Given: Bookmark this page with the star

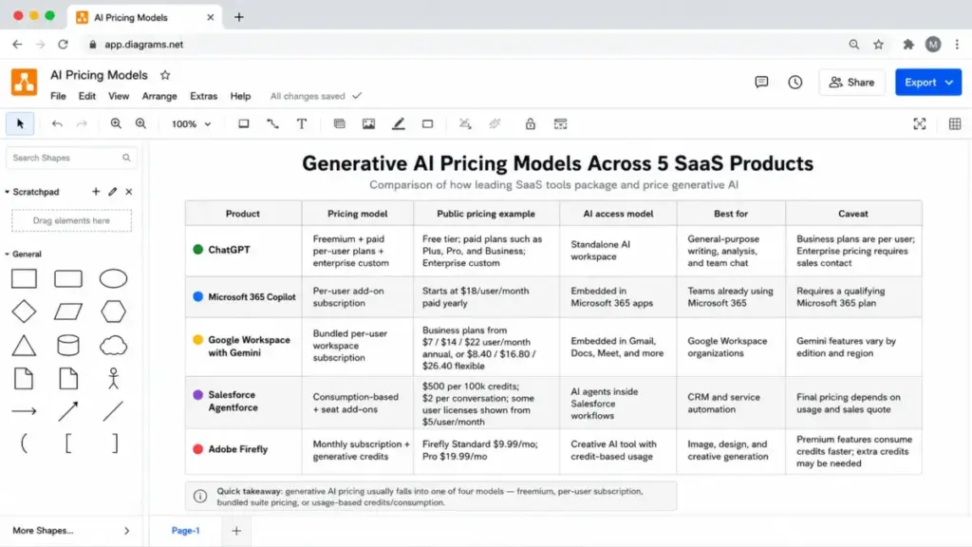Looking at the screenshot, I should [x=878, y=45].
